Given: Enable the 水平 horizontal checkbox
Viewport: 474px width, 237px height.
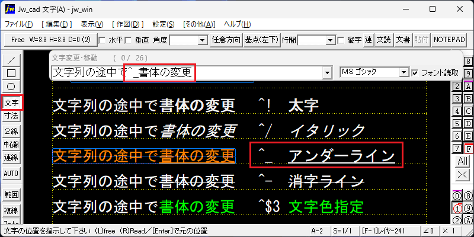Looking at the screenshot, I should pyautogui.click(x=103, y=40).
